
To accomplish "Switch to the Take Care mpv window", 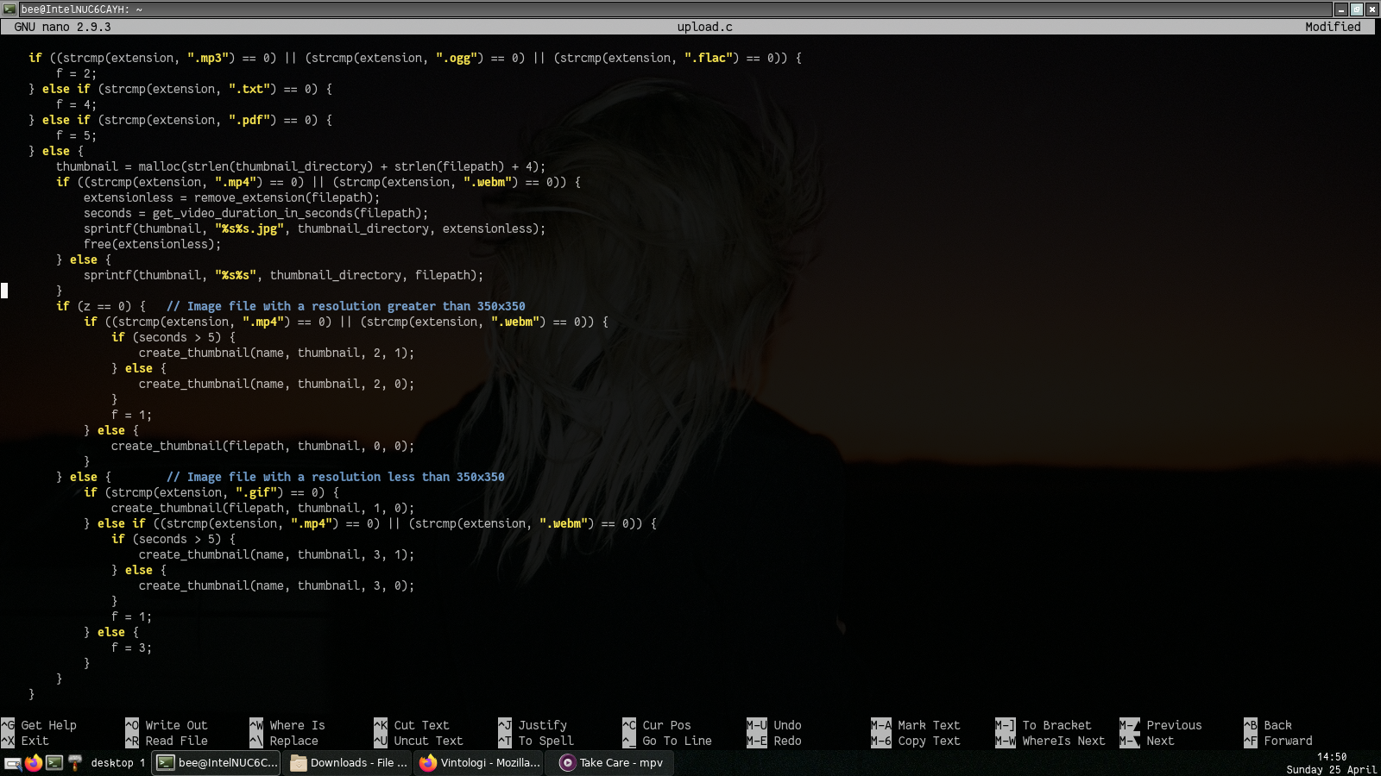I will (611, 763).
